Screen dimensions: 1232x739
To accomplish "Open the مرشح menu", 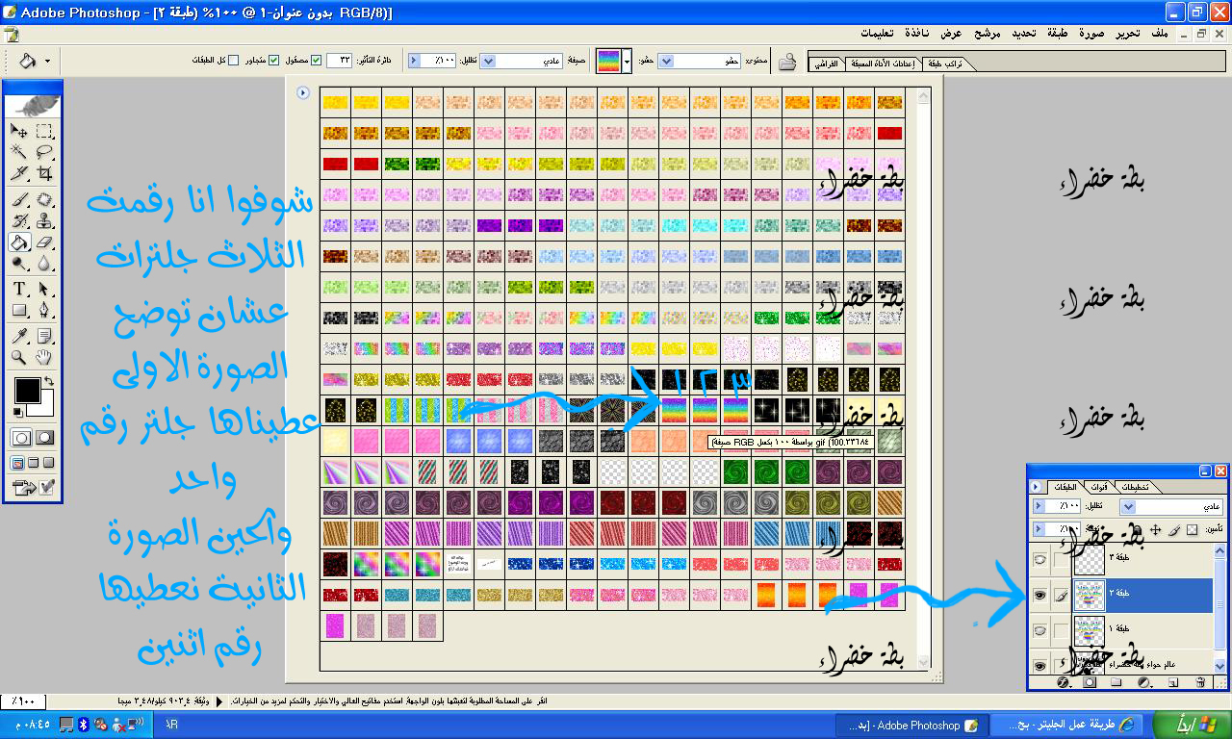I will pos(987,33).
